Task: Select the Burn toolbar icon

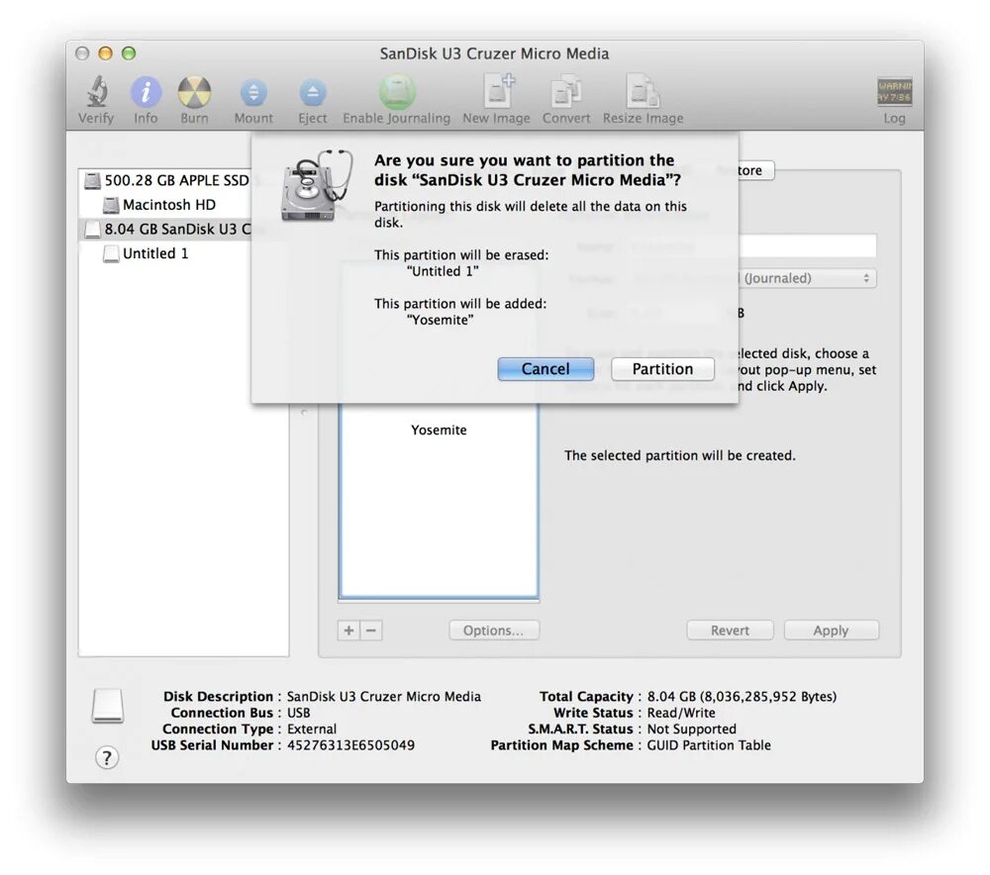Action: 194,92
